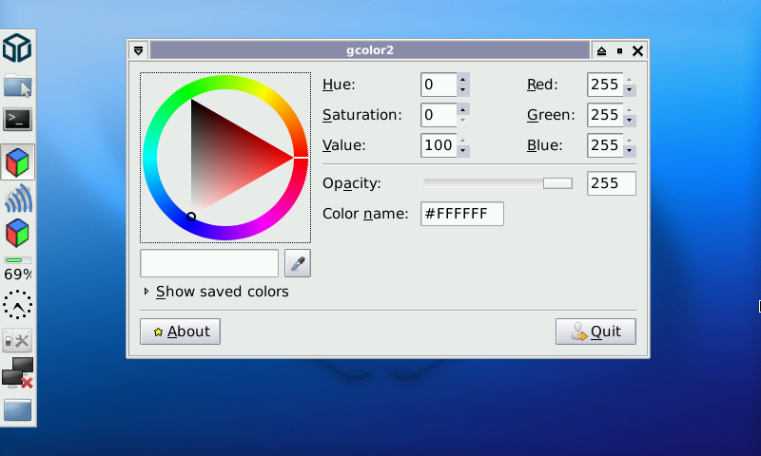
Task: Increase the Value field by one step
Action: coord(463,140)
